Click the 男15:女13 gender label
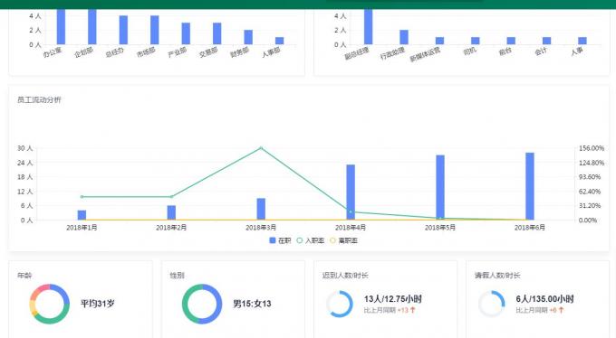Screen dimensions: 616x338 tap(252, 304)
